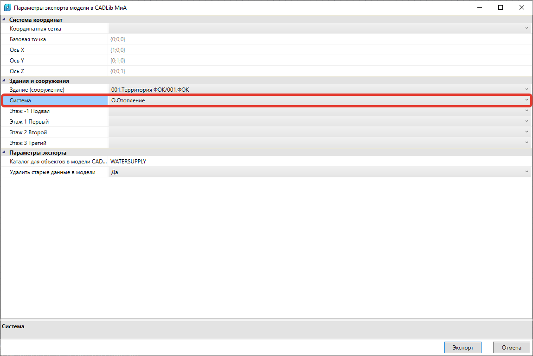Select the Ось Y property row
Screen dimensions: 533x356
[x=55, y=61]
